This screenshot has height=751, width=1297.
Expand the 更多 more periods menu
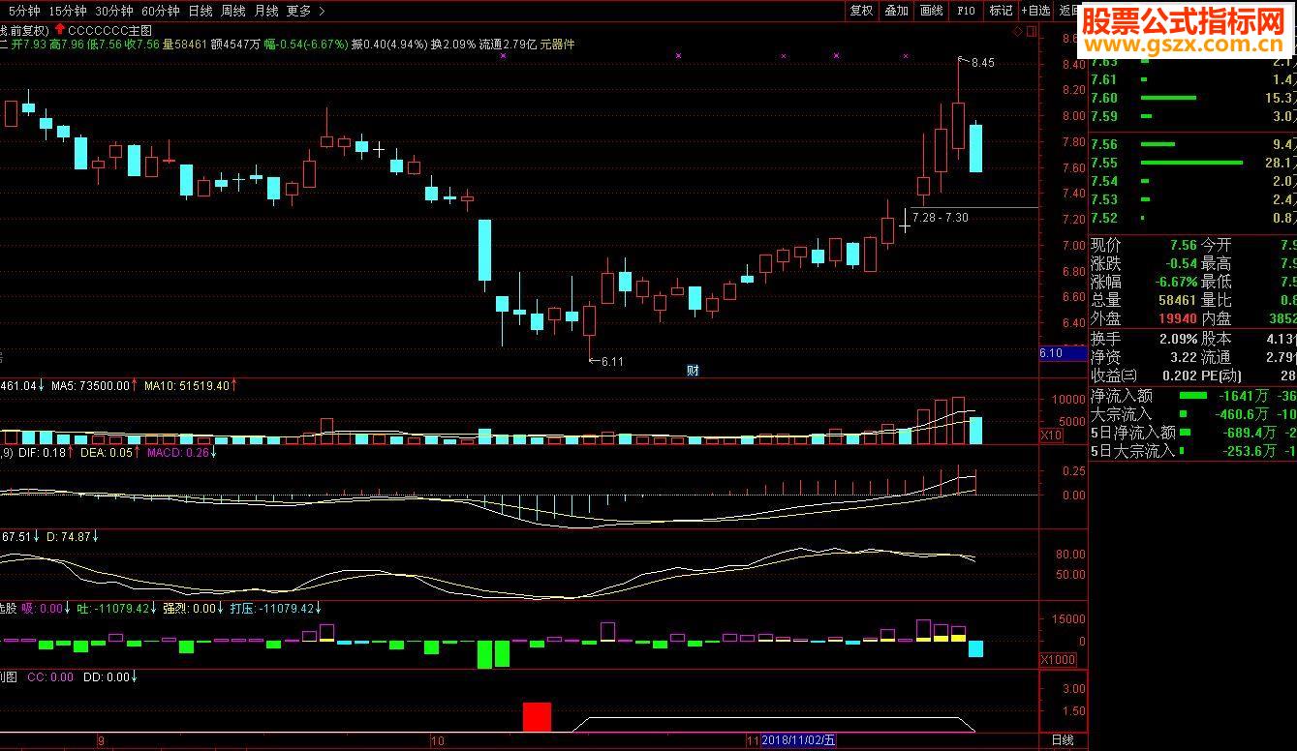[x=305, y=11]
